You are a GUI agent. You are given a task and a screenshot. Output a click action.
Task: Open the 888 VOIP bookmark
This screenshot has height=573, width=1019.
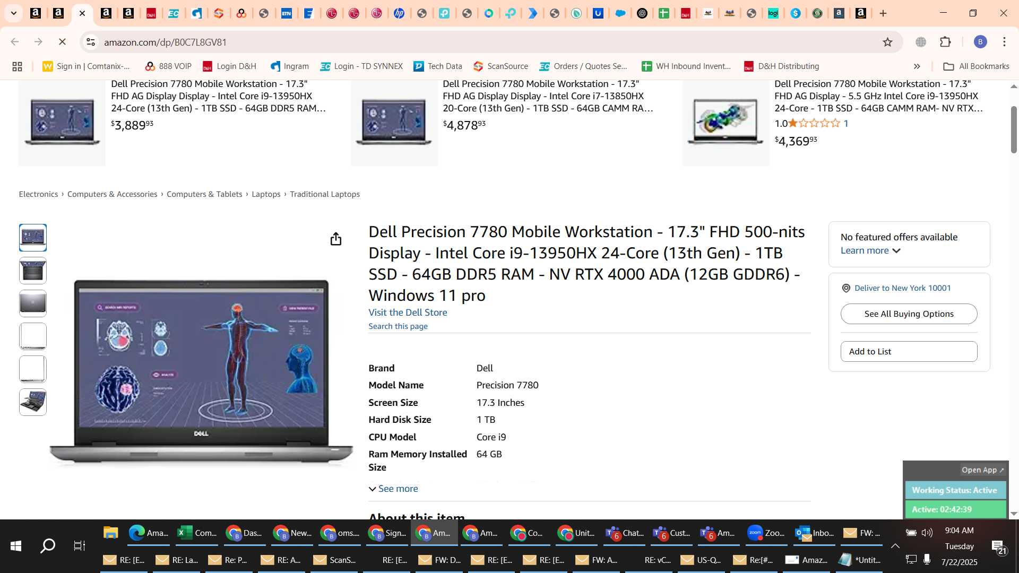tap(168, 66)
